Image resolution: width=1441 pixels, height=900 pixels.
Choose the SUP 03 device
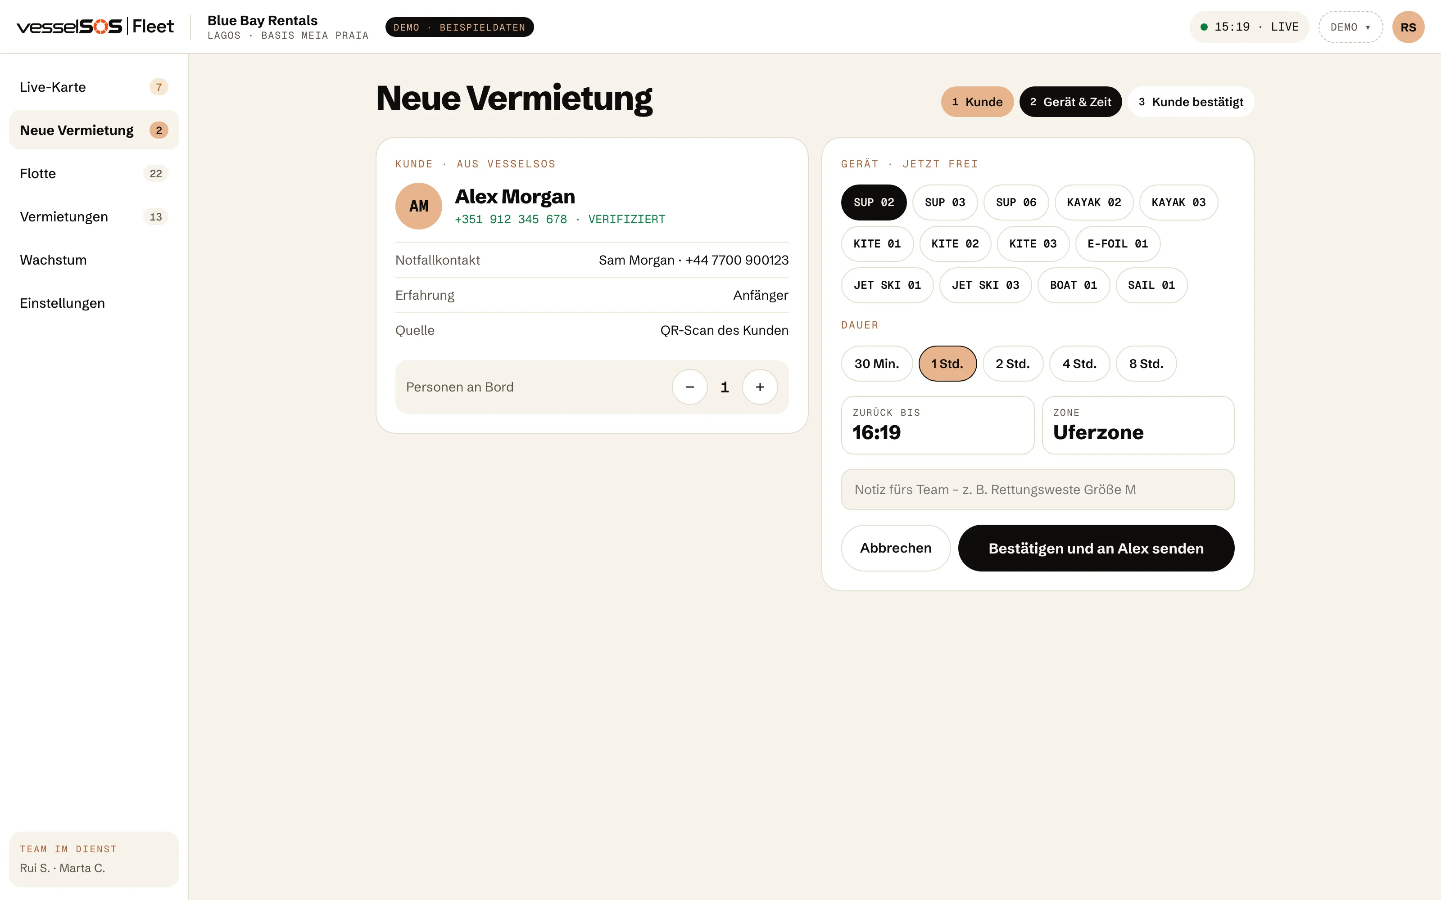945,202
